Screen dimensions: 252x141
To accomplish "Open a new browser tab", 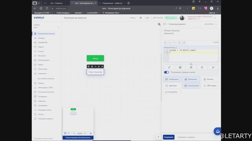I will click(x=128, y=3).
